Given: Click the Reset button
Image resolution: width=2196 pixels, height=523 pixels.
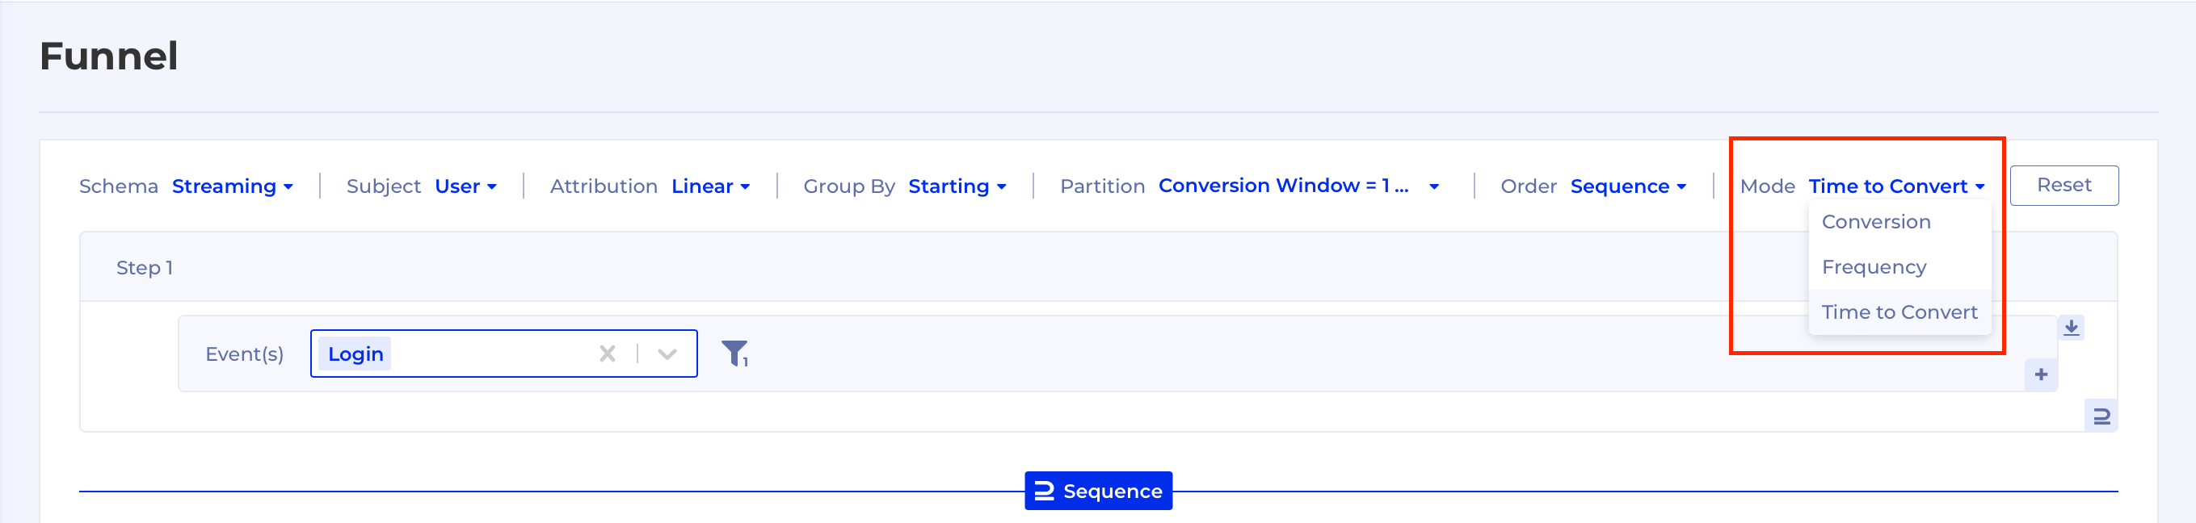Looking at the screenshot, I should click(x=2063, y=185).
